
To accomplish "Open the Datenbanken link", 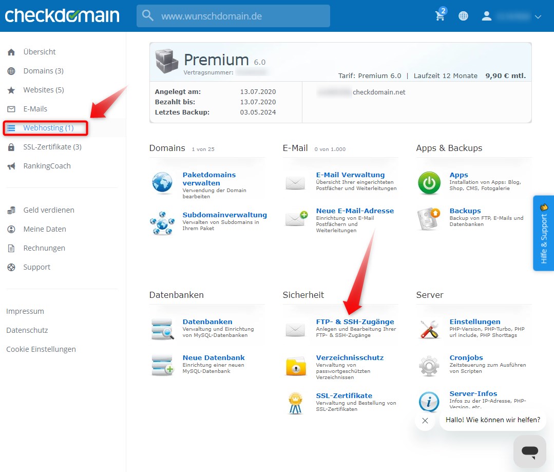I will click(x=207, y=322).
